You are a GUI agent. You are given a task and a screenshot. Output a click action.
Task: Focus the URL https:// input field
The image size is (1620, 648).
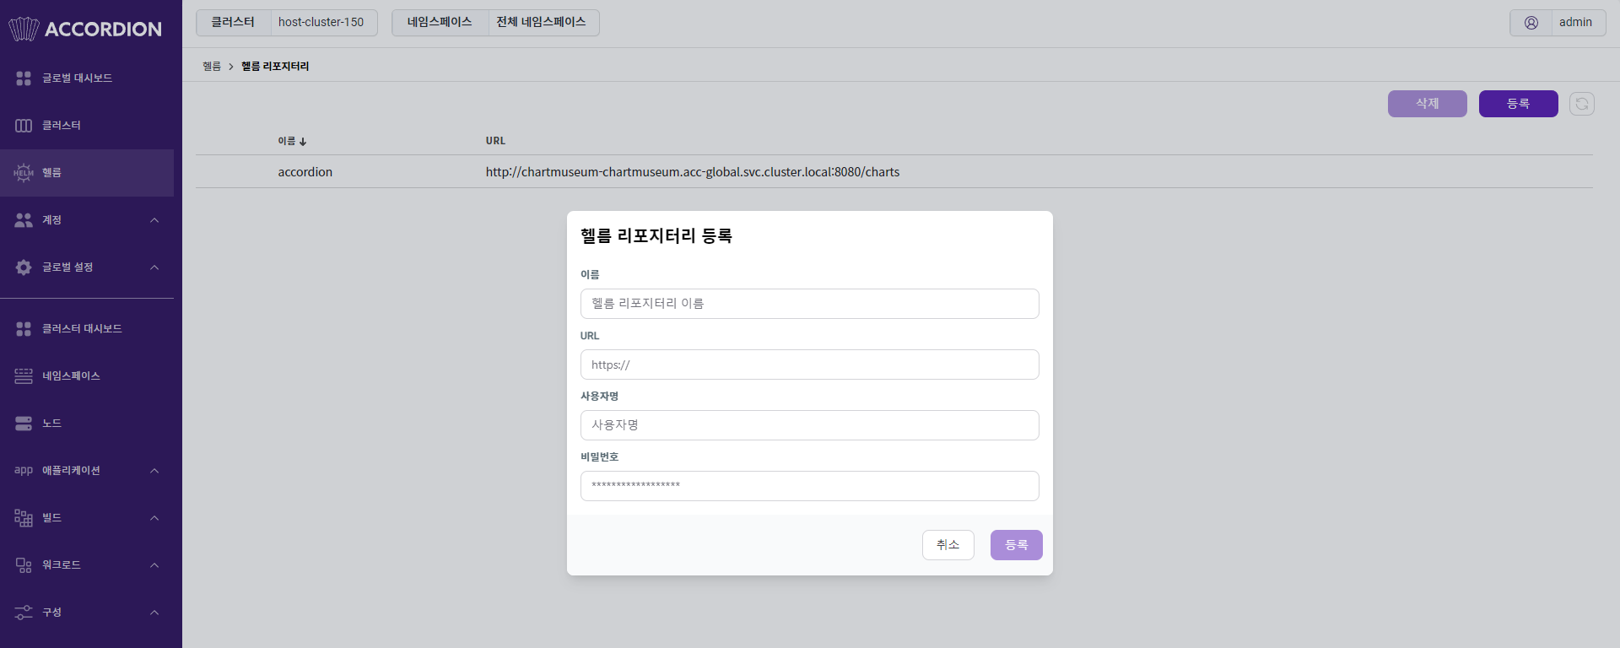pyautogui.click(x=810, y=364)
